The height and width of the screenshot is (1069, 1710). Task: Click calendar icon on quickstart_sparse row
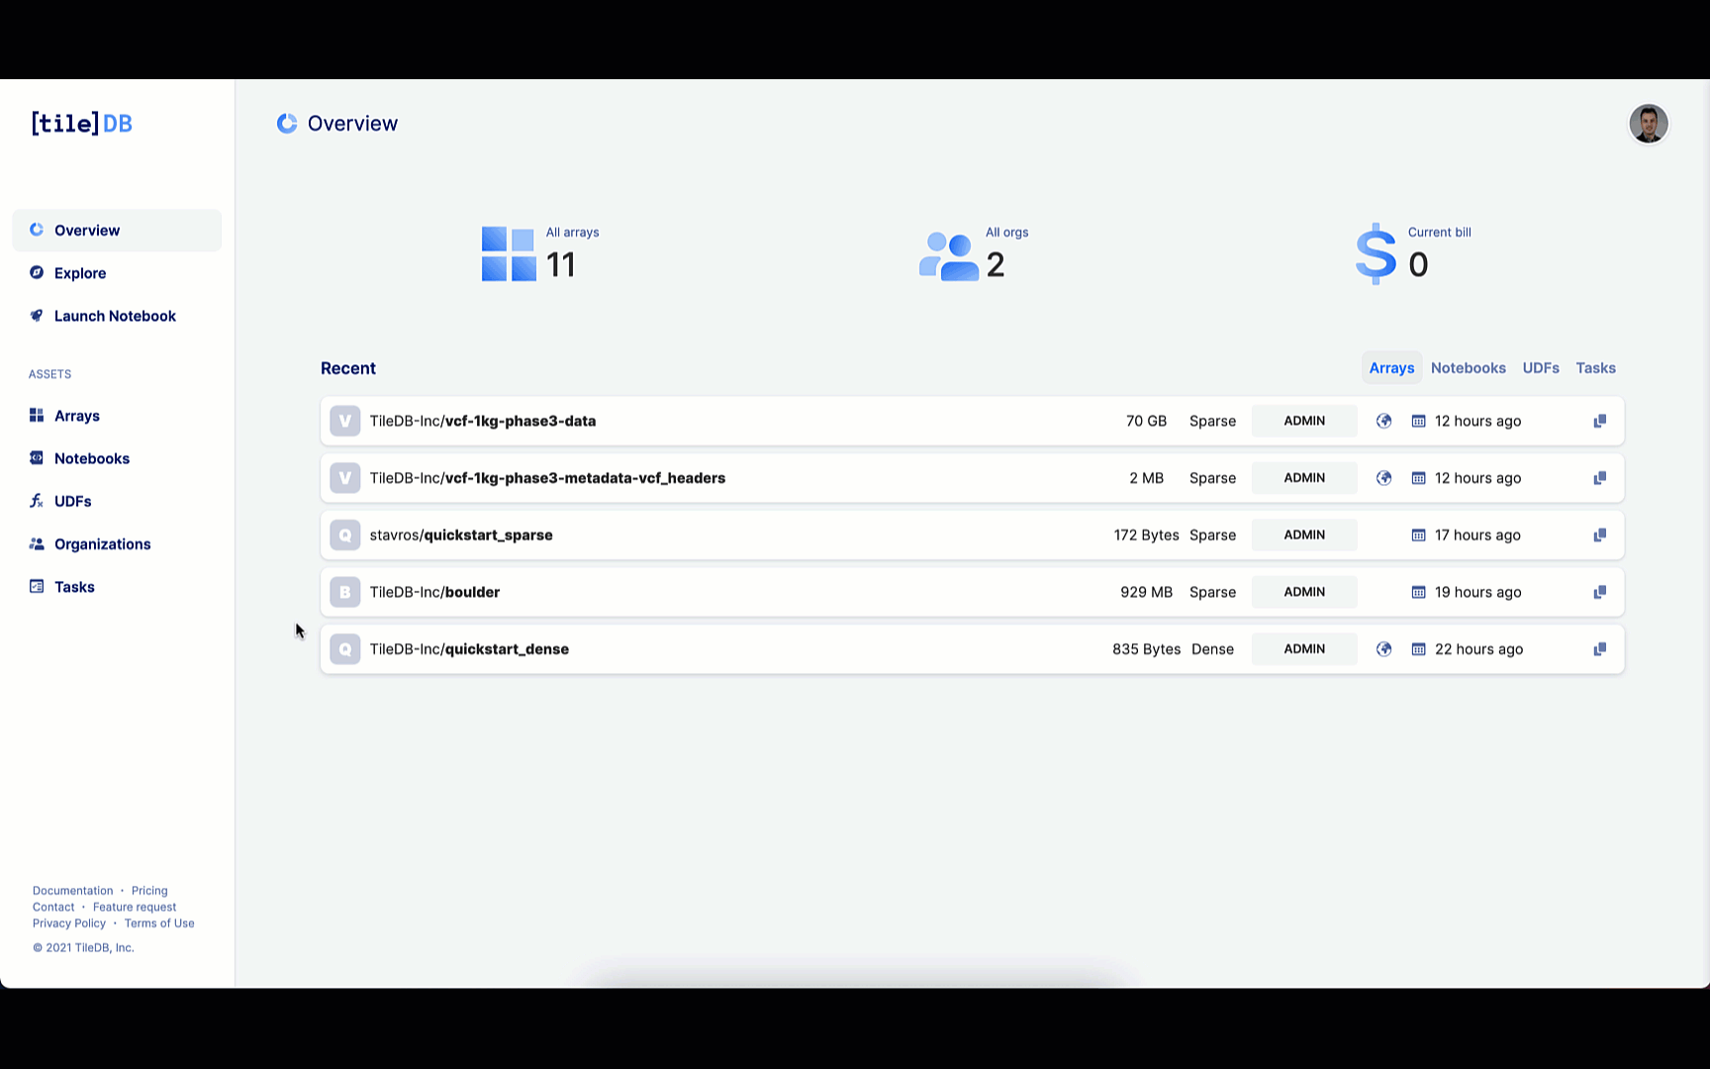[x=1418, y=535]
